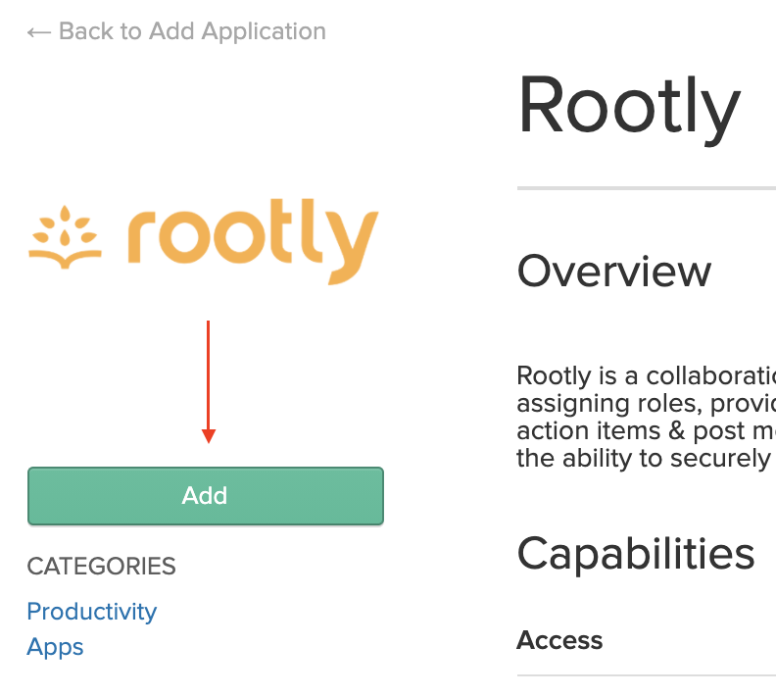Open the Productivity category link
Screen dimensions: 776x696
92,612
